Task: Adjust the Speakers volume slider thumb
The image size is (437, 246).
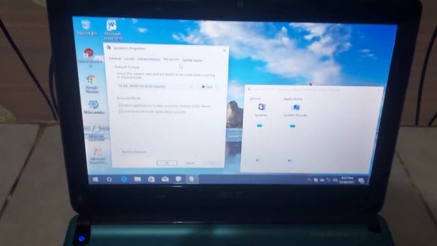Action: tap(259, 126)
